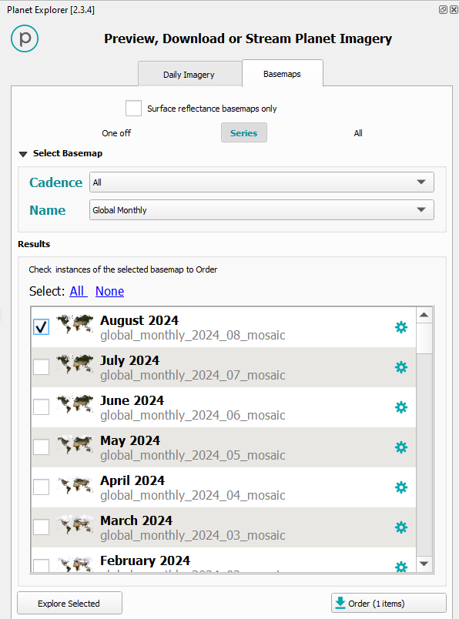Uncheck the August 2024 basemap checkbox
The width and height of the screenshot is (459, 619).
[x=41, y=327]
